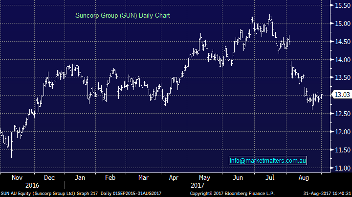Viewport: 352px width, 197px height.
Task: Click the Suncorp Group (SUN) Daily Chart title
Action: pos(122,16)
